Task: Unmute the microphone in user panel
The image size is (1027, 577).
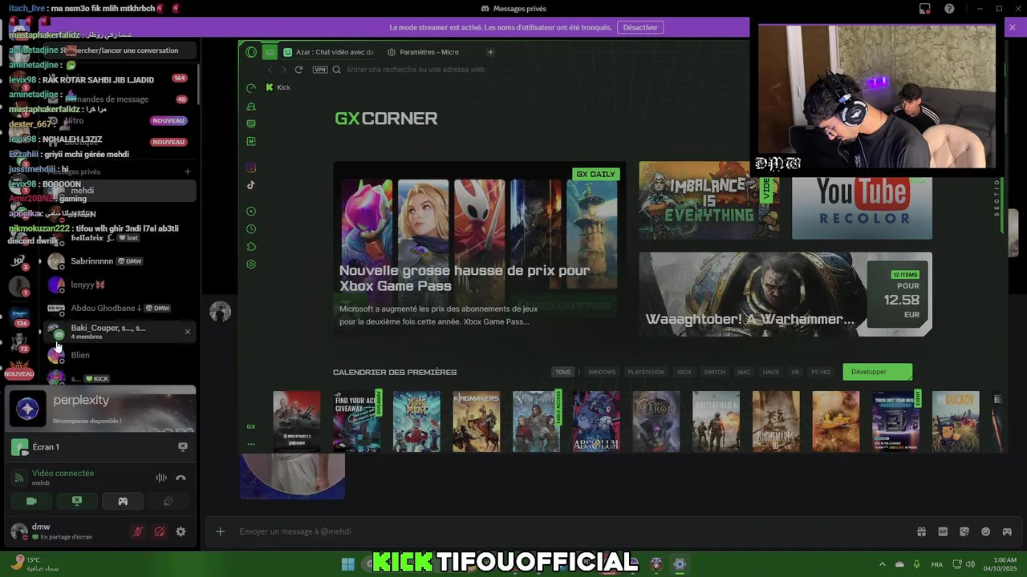Action: click(138, 531)
